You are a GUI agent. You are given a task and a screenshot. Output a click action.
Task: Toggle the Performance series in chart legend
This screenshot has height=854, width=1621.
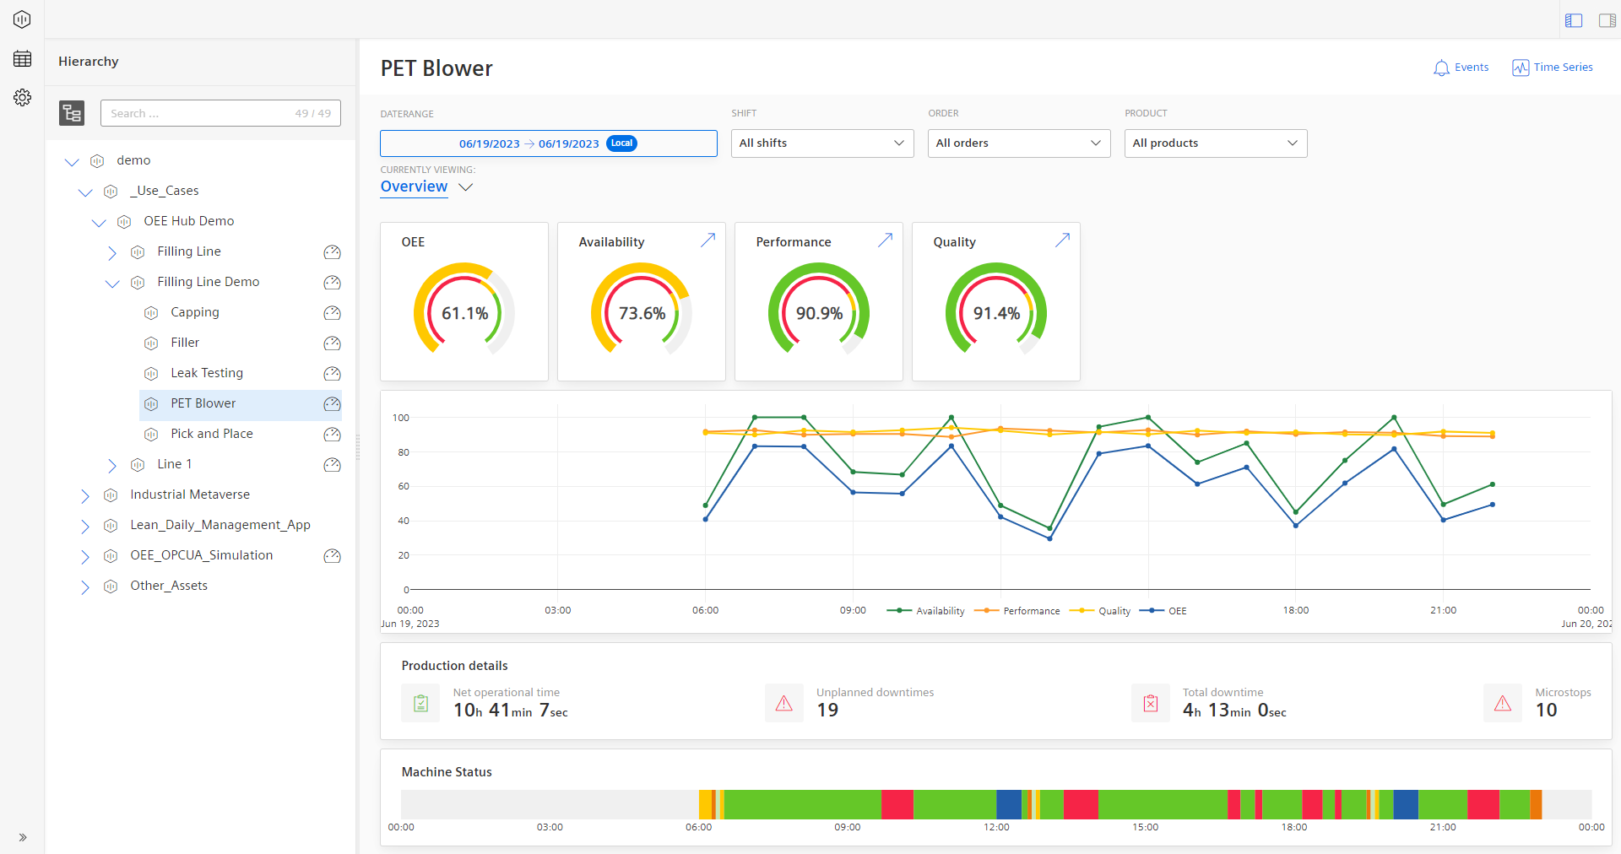[1017, 611]
